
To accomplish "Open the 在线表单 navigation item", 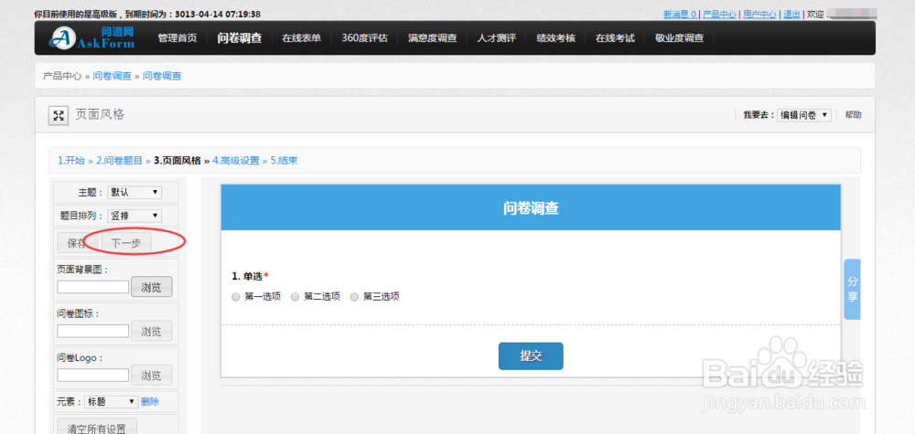I will pyautogui.click(x=302, y=38).
